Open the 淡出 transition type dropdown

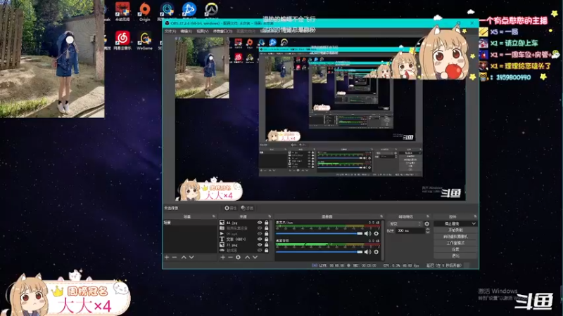click(x=404, y=224)
